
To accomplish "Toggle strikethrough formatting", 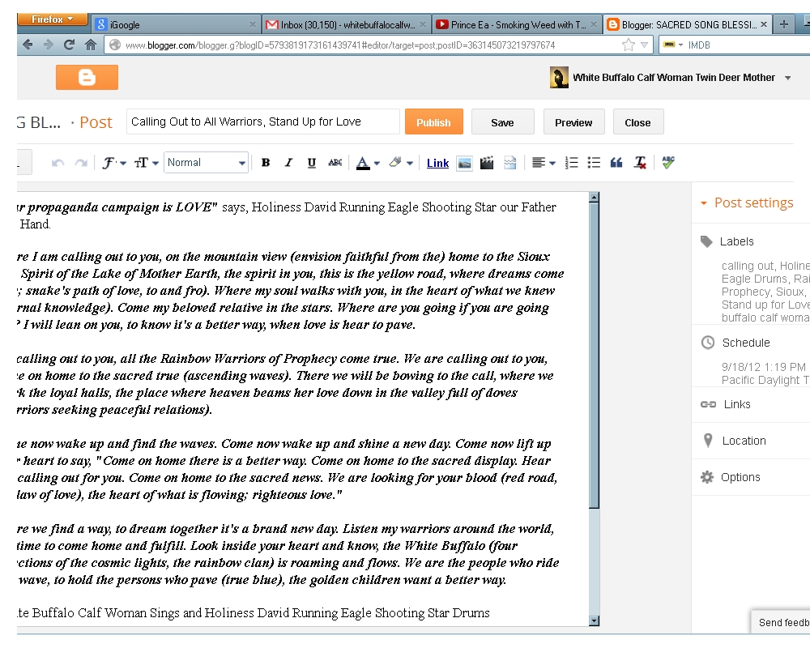I will [335, 163].
